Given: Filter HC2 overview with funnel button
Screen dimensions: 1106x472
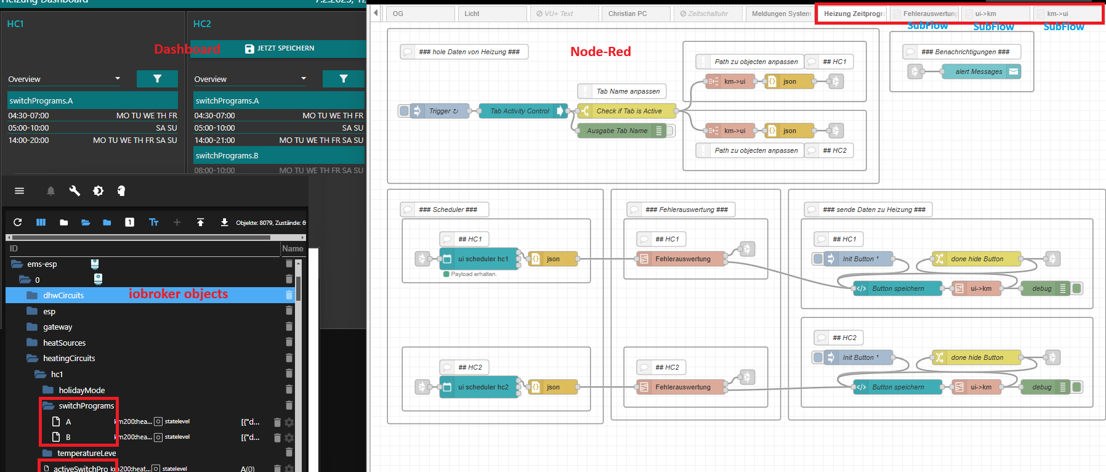Looking at the screenshot, I should click(x=344, y=79).
